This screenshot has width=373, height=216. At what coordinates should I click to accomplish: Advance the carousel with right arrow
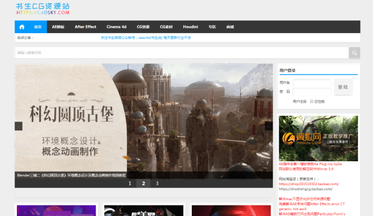point(269,126)
